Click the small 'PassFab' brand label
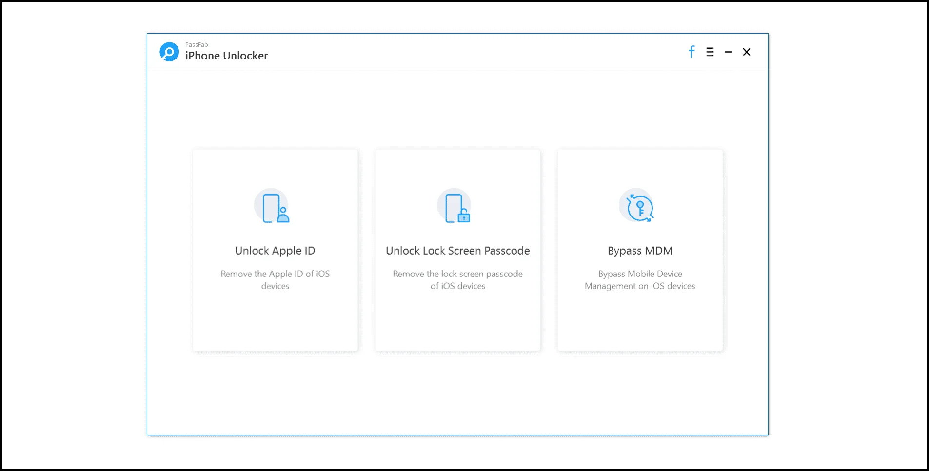This screenshot has width=929, height=471. [197, 45]
